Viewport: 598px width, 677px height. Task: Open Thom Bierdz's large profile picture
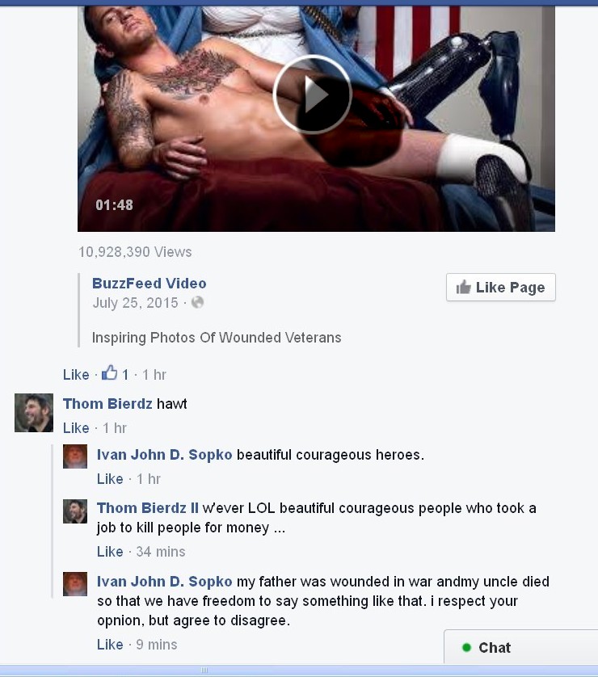(34, 412)
